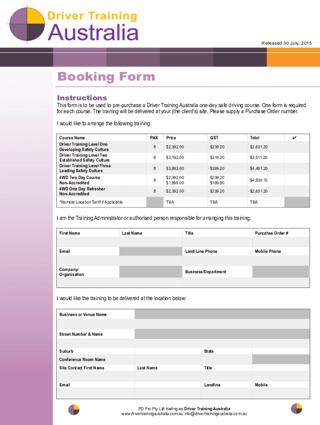Click the Conference Room Name grey field
The height and width of the screenshot is (425, 320).
coord(281,359)
